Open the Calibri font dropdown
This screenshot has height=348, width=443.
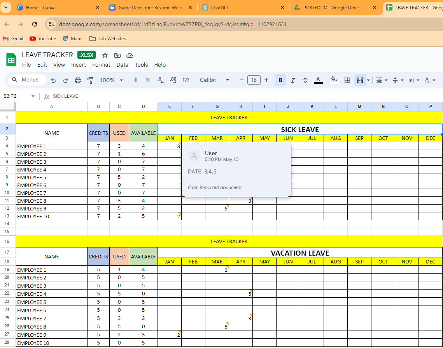[x=214, y=80]
